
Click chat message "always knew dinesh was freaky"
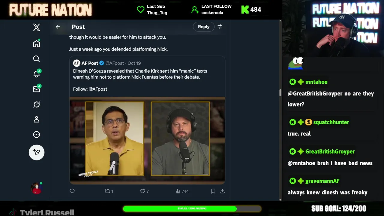(x=327, y=192)
